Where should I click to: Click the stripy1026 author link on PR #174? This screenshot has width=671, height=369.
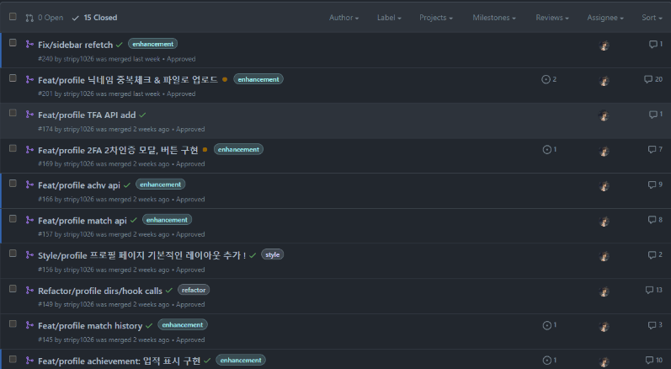click(x=79, y=129)
